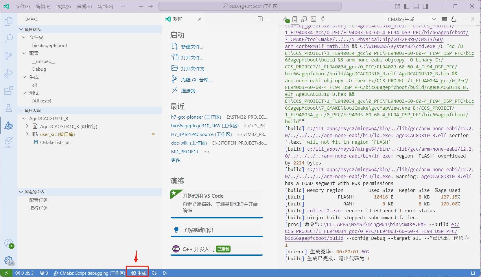Select the 欢迎 editor tab
The width and height of the screenshot is (481, 277).
(x=178, y=19)
